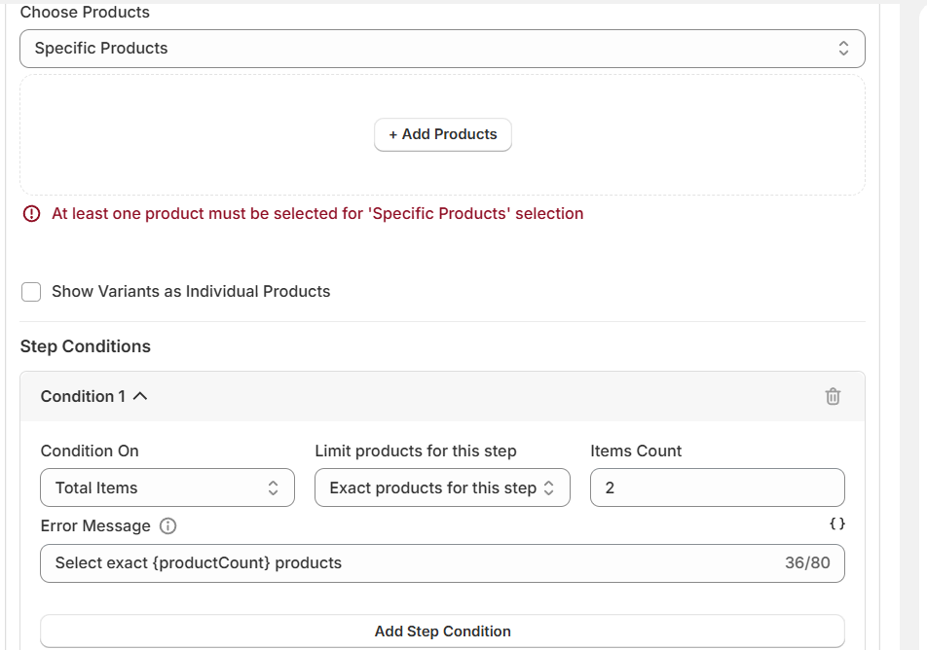Click the Error Message info icon
The width and height of the screenshot is (927, 650).
167,526
